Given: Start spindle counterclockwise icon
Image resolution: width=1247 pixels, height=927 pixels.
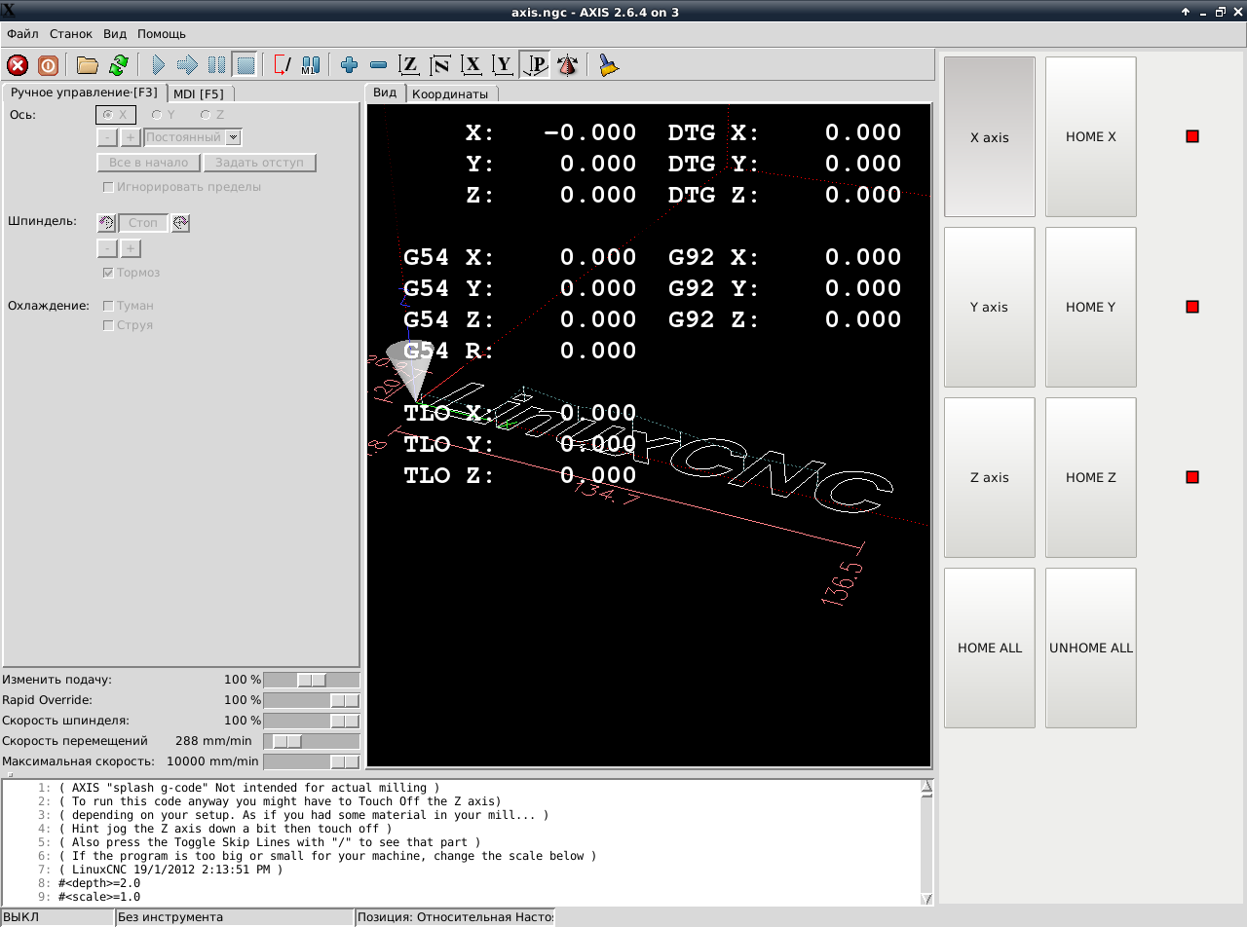Looking at the screenshot, I should (x=106, y=223).
